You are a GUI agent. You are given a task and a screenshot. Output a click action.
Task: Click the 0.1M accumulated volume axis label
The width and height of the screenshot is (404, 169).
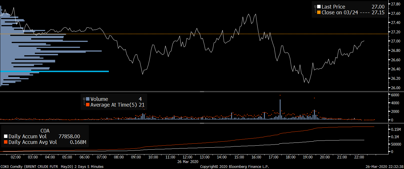[395, 137]
